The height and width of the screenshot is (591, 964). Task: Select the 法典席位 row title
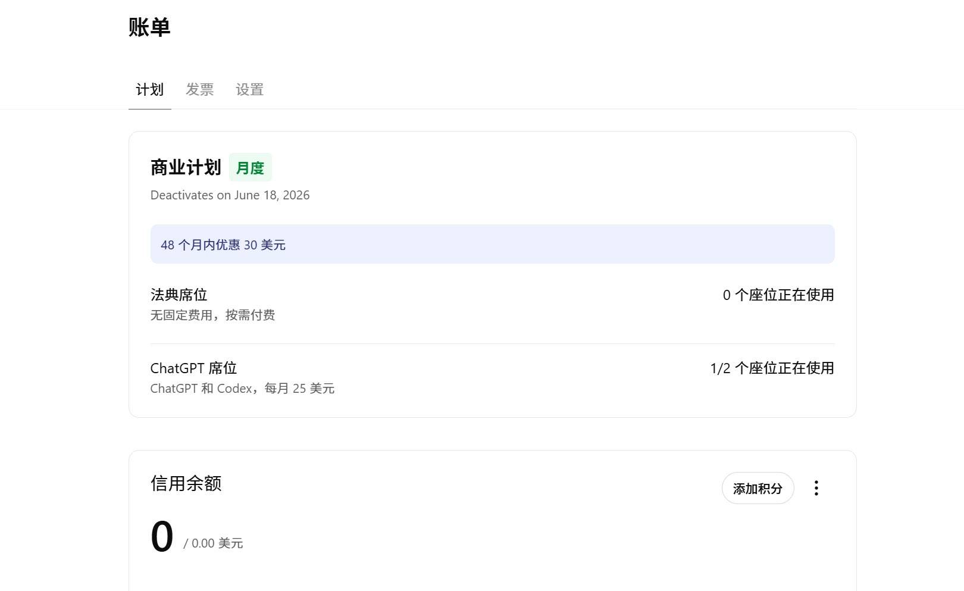pyautogui.click(x=179, y=295)
